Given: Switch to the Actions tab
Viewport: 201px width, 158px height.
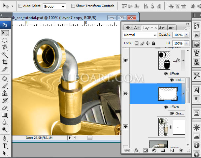Looking at the screenshot, I should pyautogui.click(x=137, y=28).
